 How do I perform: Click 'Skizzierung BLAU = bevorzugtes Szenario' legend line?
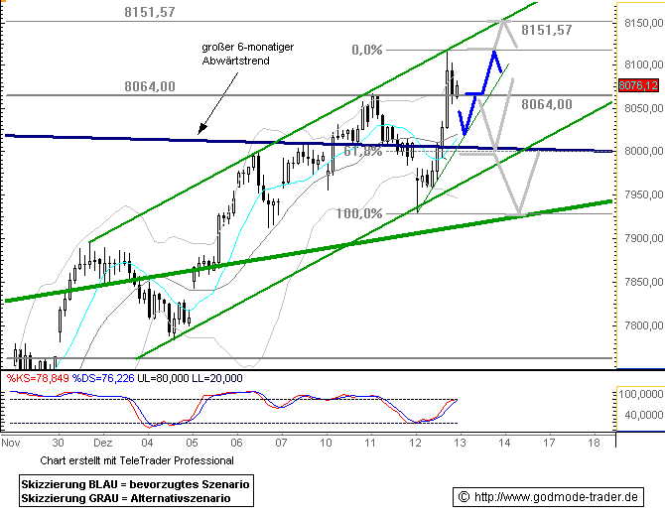pyautogui.click(x=135, y=484)
